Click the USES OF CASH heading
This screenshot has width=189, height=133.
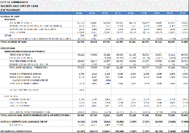click(8, 48)
